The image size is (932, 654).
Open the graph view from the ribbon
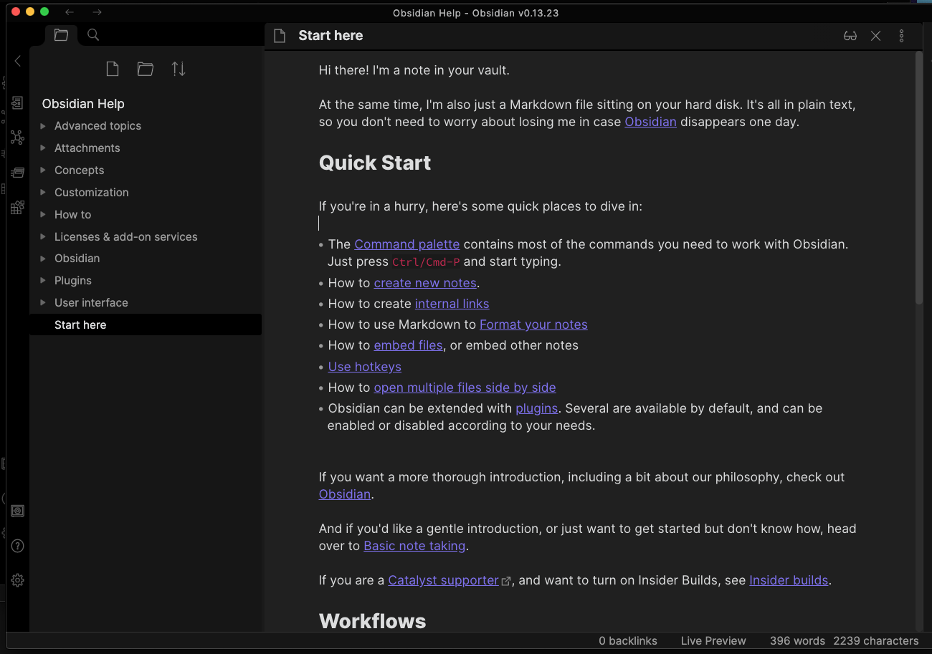pos(18,138)
